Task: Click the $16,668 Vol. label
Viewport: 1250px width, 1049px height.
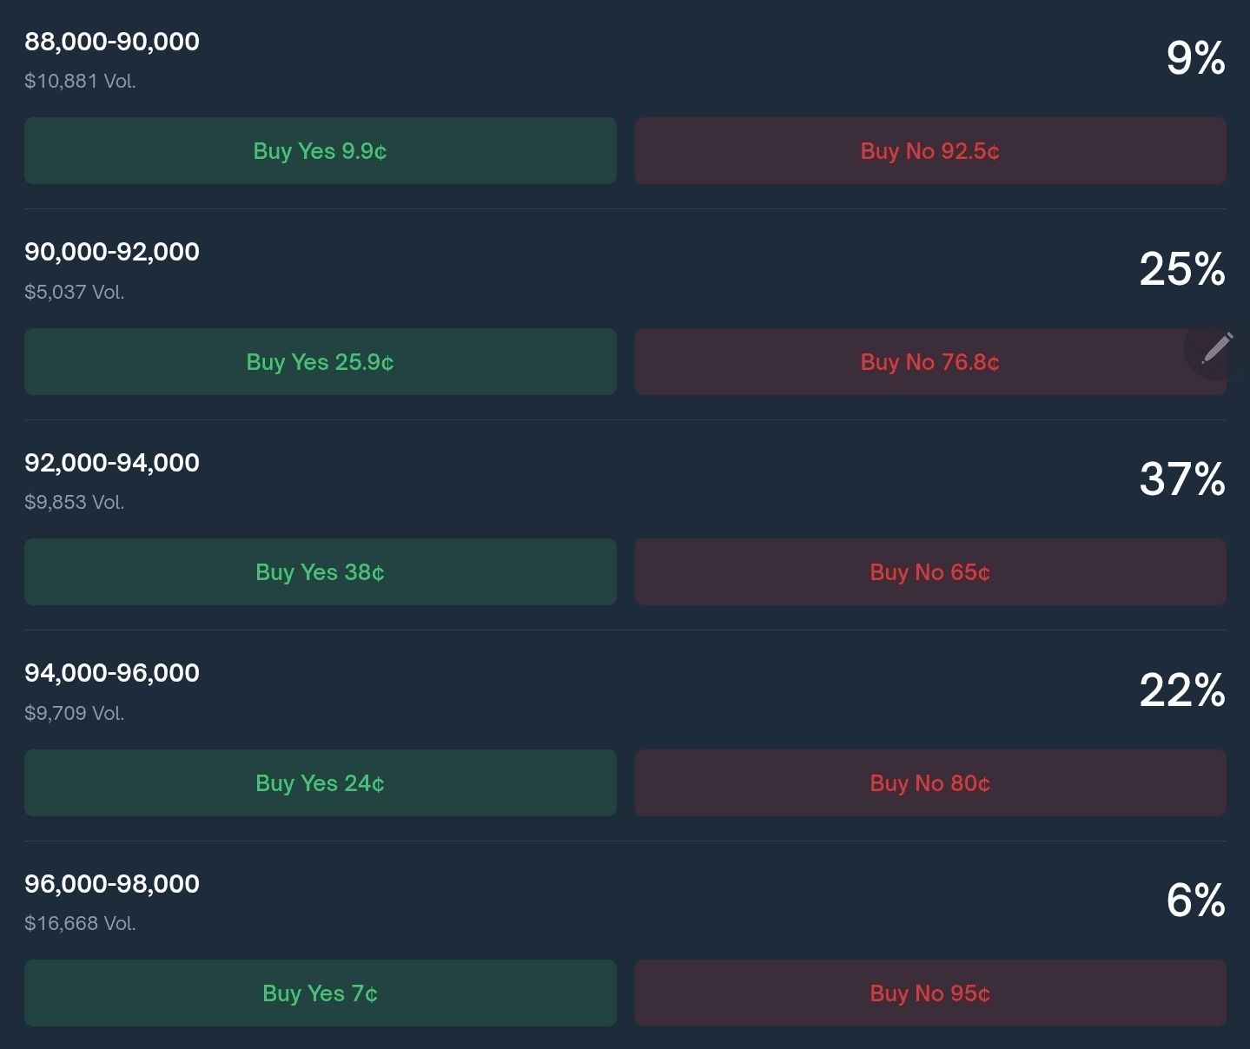Action: pyautogui.click(x=80, y=923)
